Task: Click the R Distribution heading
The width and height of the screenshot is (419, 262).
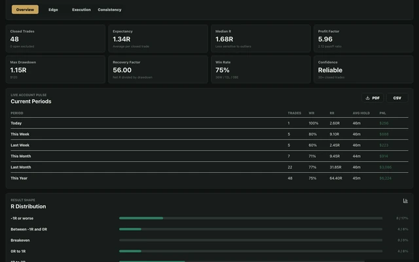Action: coord(28,206)
